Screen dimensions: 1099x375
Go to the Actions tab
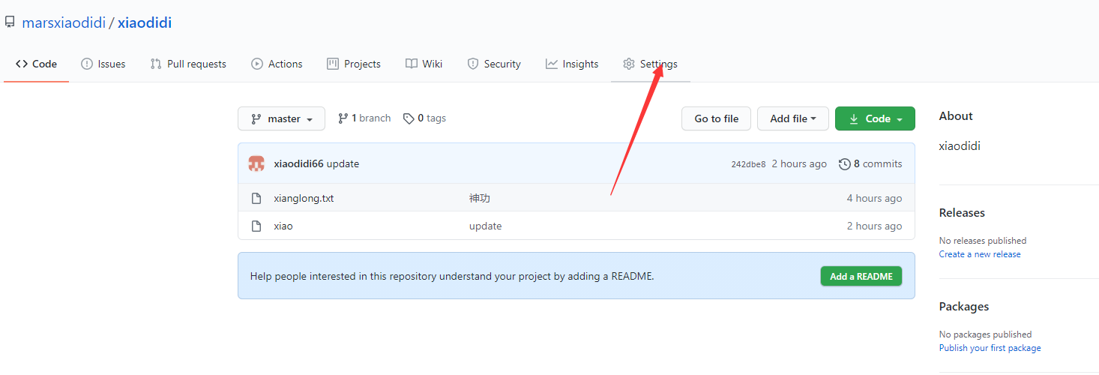277,64
